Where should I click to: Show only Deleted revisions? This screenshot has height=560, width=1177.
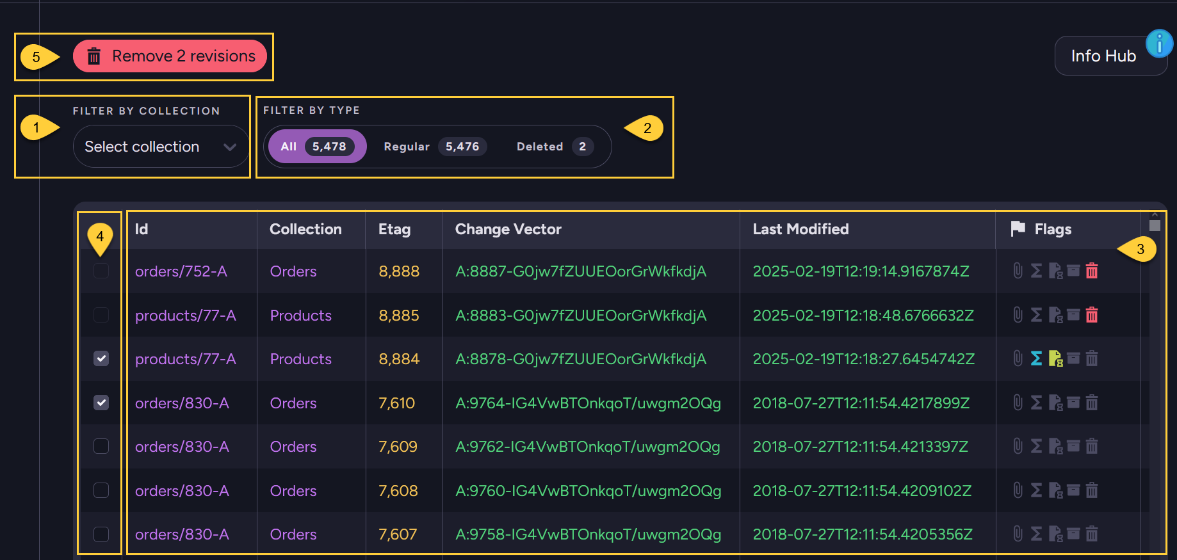555,147
